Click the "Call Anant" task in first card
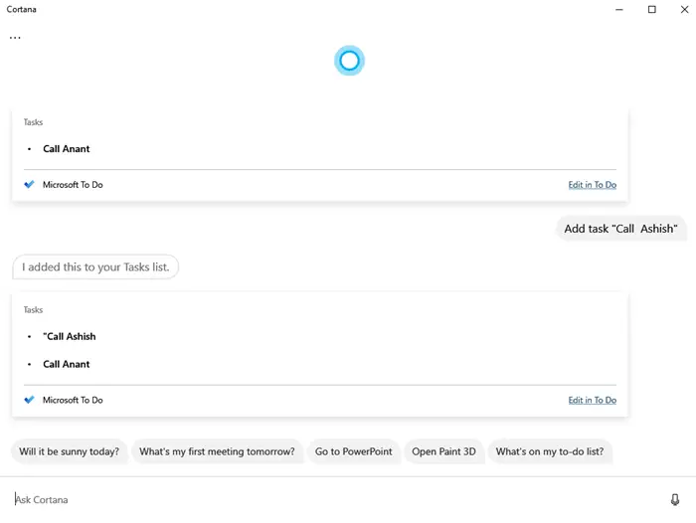 click(x=67, y=149)
